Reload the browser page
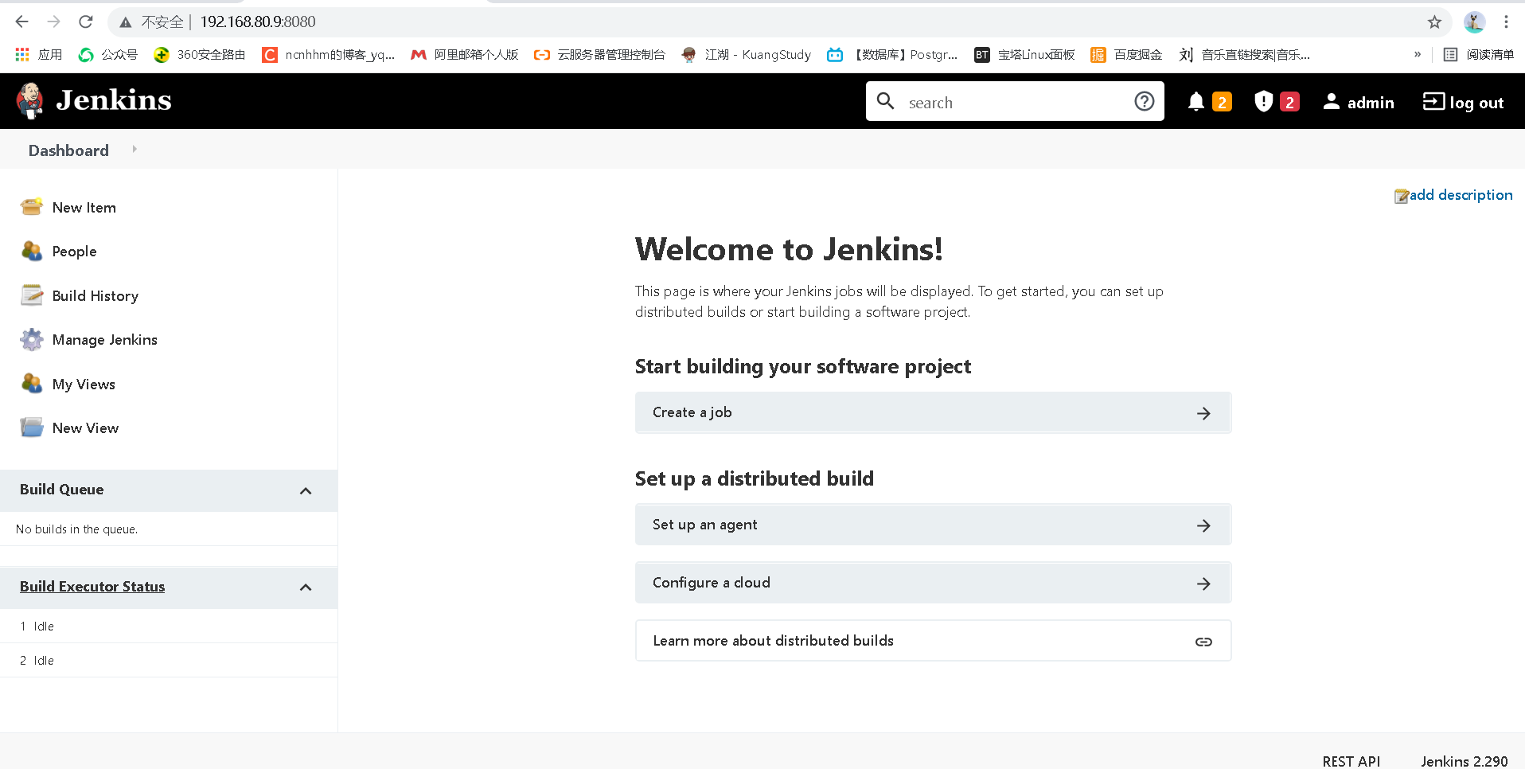Image resolution: width=1525 pixels, height=769 pixels. (x=86, y=21)
